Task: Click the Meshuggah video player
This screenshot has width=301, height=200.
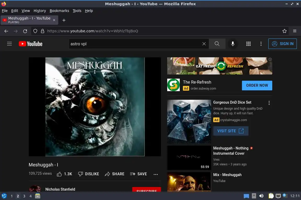Action: 95,107
